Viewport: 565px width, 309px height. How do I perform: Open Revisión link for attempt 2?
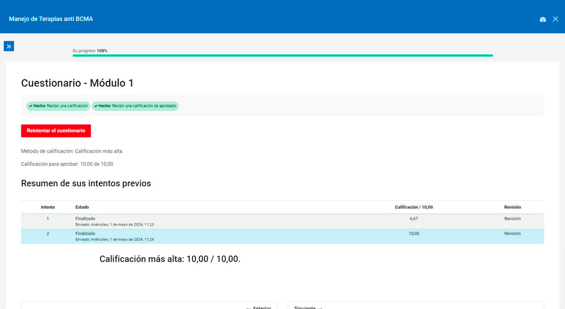click(x=512, y=233)
